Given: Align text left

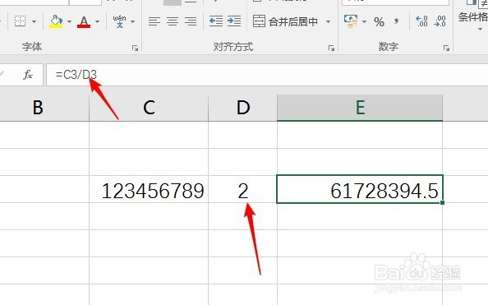Looking at the screenshot, I should (x=154, y=21).
